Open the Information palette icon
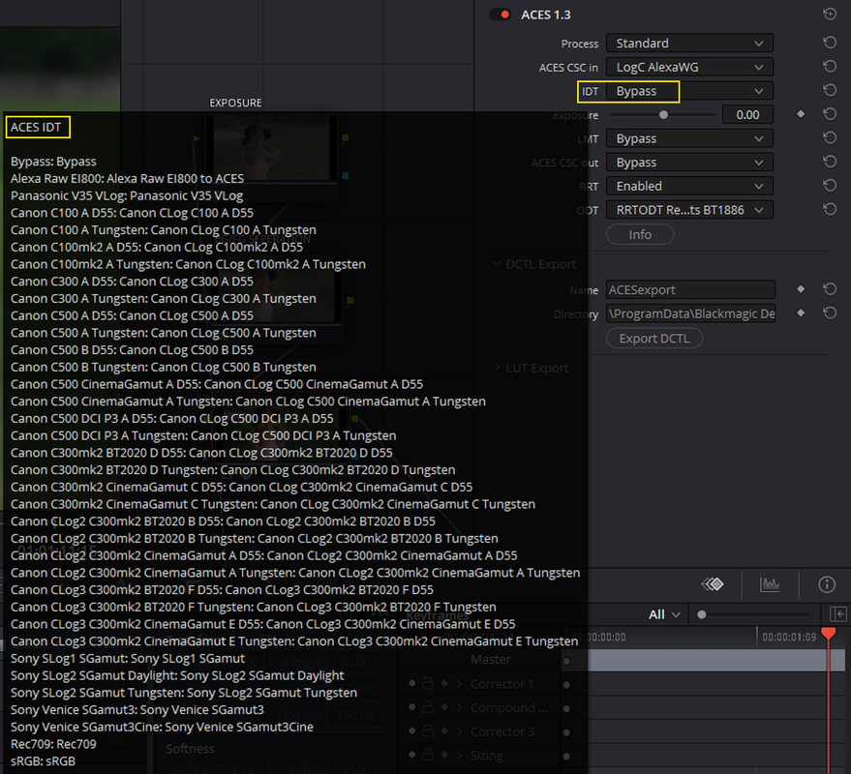The height and width of the screenshot is (774, 851). (827, 584)
